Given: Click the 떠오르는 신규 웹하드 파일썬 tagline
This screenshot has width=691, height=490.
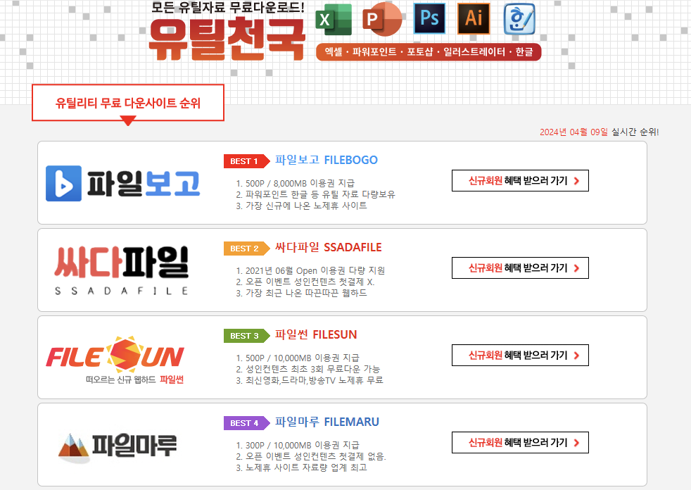Looking at the screenshot, I should pyautogui.click(x=135, y=379).
